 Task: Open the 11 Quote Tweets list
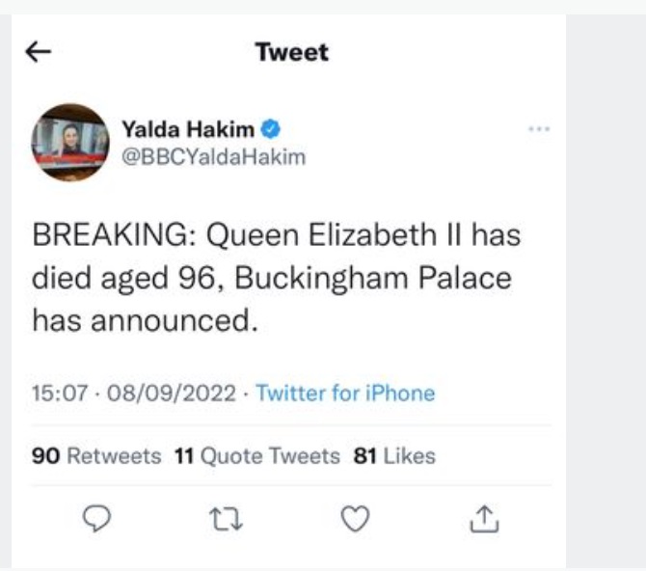click(256, 455)
